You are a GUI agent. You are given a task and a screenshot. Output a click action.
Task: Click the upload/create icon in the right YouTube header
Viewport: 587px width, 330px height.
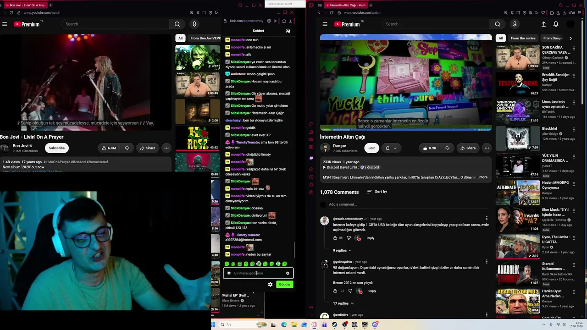[543, 24]
